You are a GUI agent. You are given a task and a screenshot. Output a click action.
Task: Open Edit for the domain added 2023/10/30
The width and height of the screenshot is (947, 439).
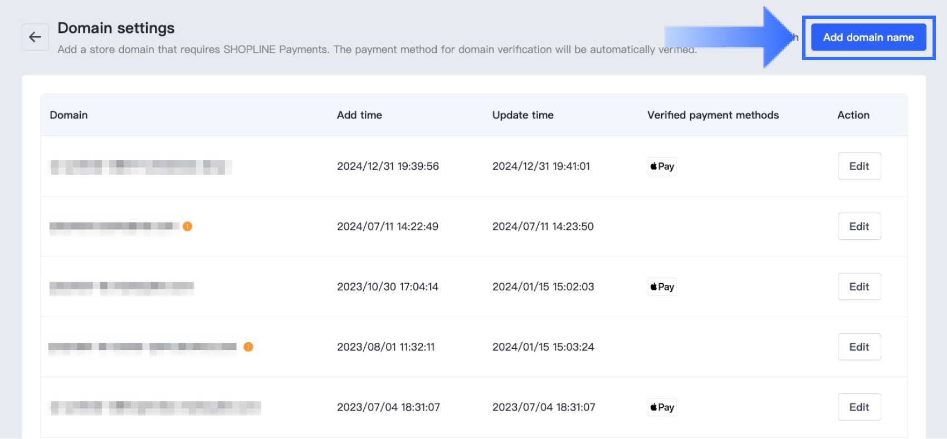point(859,287)
